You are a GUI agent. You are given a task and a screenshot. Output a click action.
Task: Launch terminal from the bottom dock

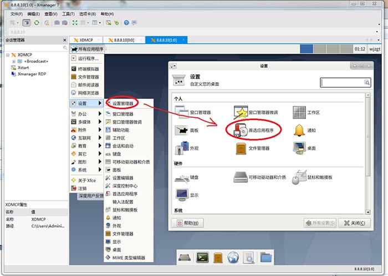coord(202,258)
